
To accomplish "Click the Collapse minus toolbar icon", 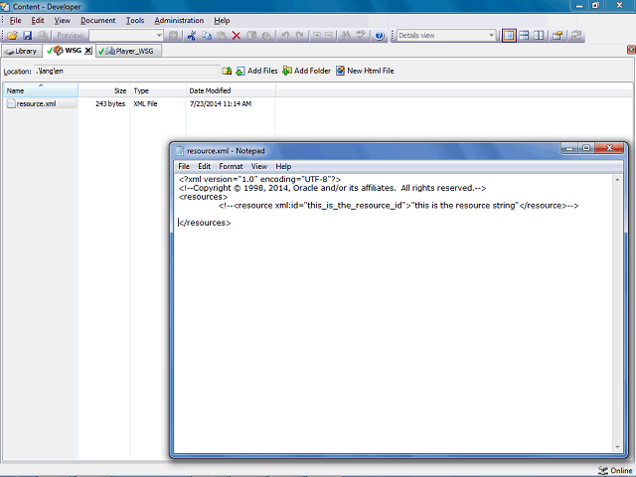I will [329, 36].
